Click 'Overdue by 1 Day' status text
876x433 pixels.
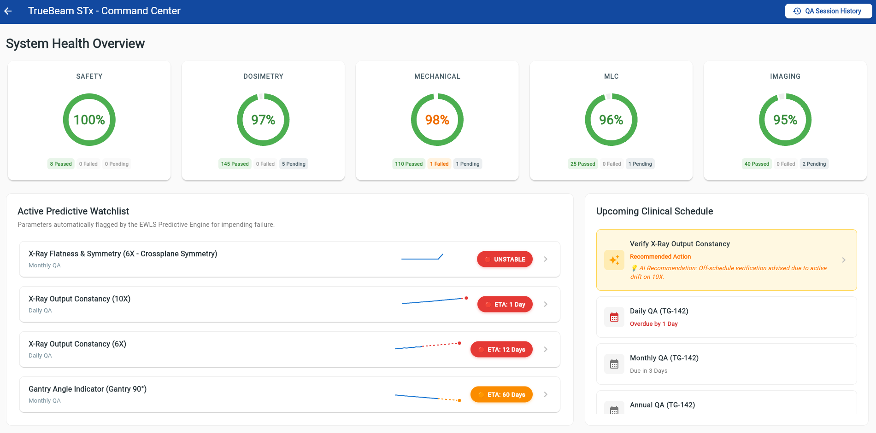pyautogui.click(x=653, y=324)
